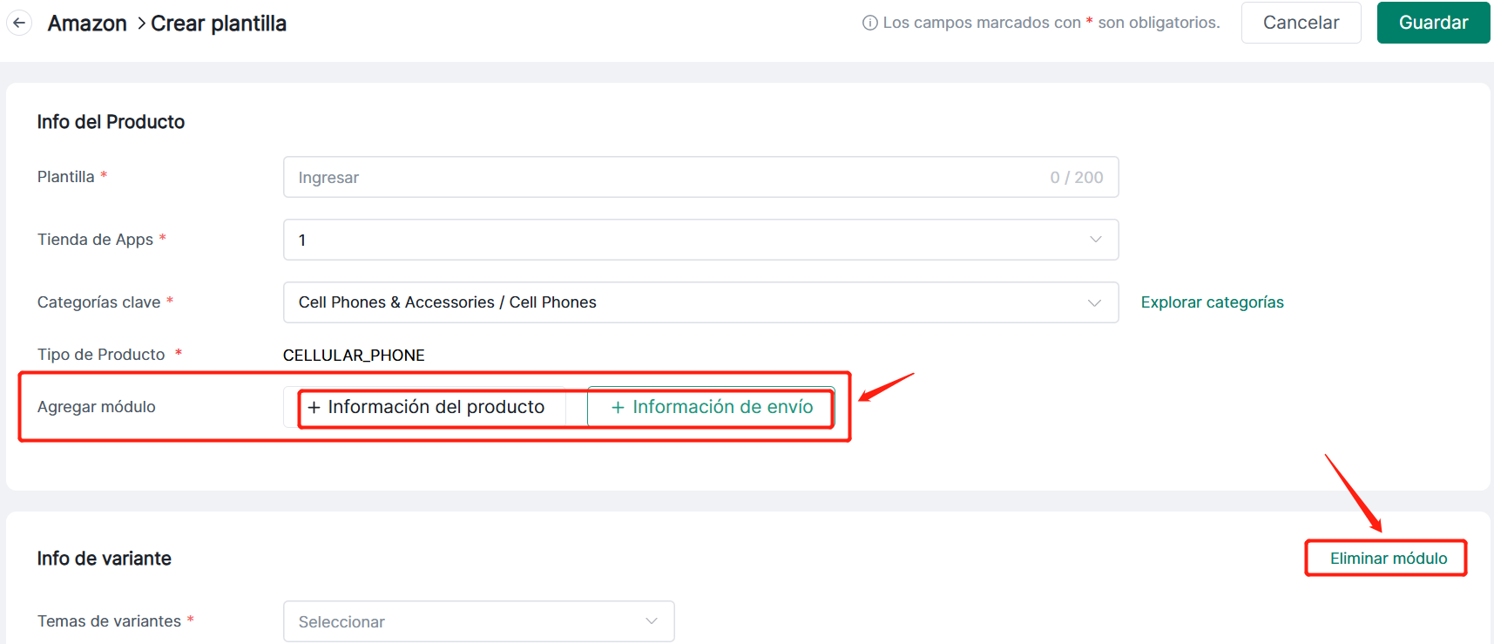Click chevron arrow in Categorías clave field

point(1095,302)
